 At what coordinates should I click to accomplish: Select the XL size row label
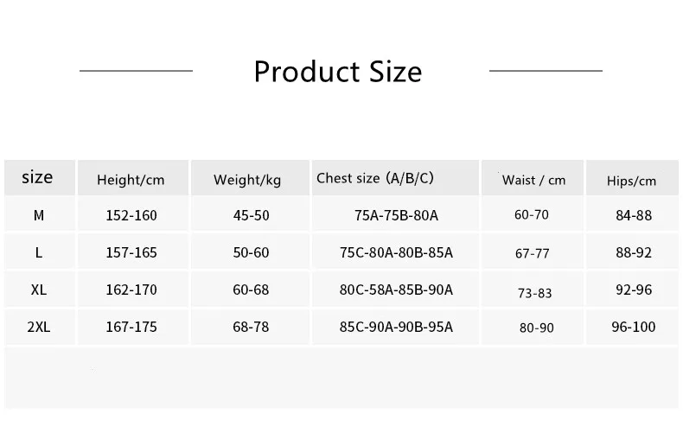pyautogui.click(x=39, y=290)
